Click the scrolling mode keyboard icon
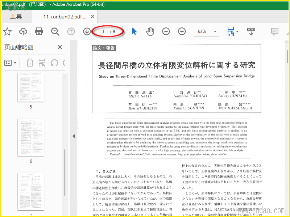The width and height of the screenshot is (290, 217). (251, 31)
